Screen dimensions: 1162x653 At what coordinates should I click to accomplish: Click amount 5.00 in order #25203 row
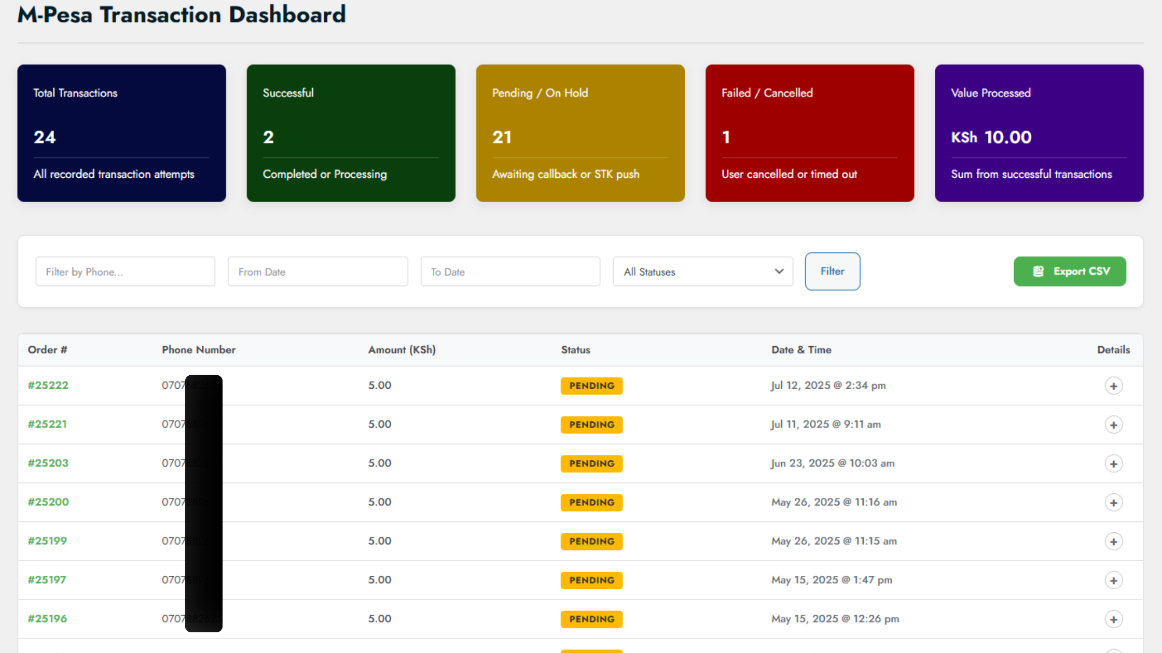tap(380, 463)
